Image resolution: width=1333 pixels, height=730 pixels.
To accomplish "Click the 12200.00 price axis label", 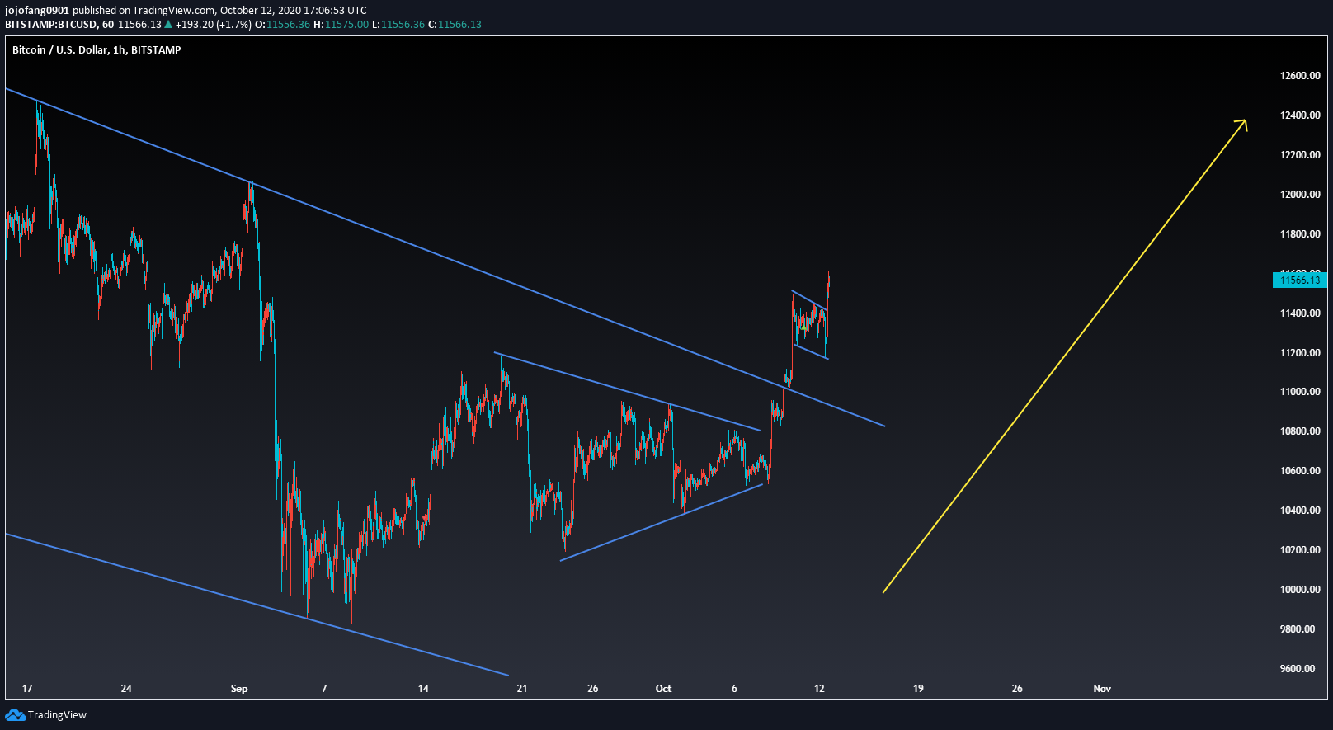I will 1300,155.
